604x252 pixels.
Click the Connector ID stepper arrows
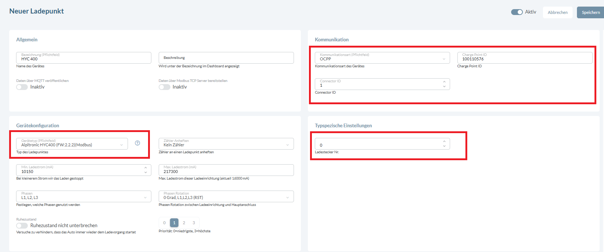coord(444,84)
